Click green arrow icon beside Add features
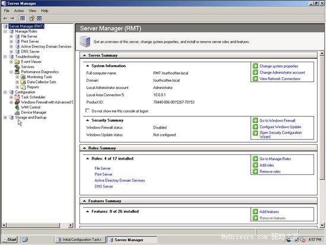 coord(255,212)
